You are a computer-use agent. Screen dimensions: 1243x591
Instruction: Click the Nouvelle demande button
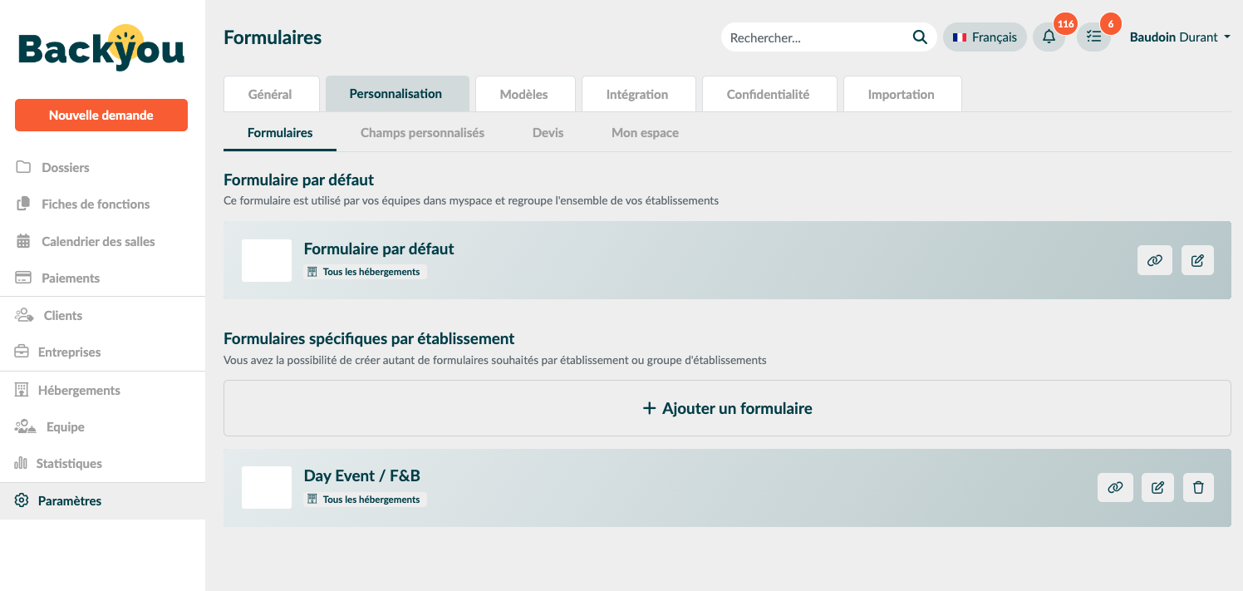pyautogui.click(x=101, y=116)
